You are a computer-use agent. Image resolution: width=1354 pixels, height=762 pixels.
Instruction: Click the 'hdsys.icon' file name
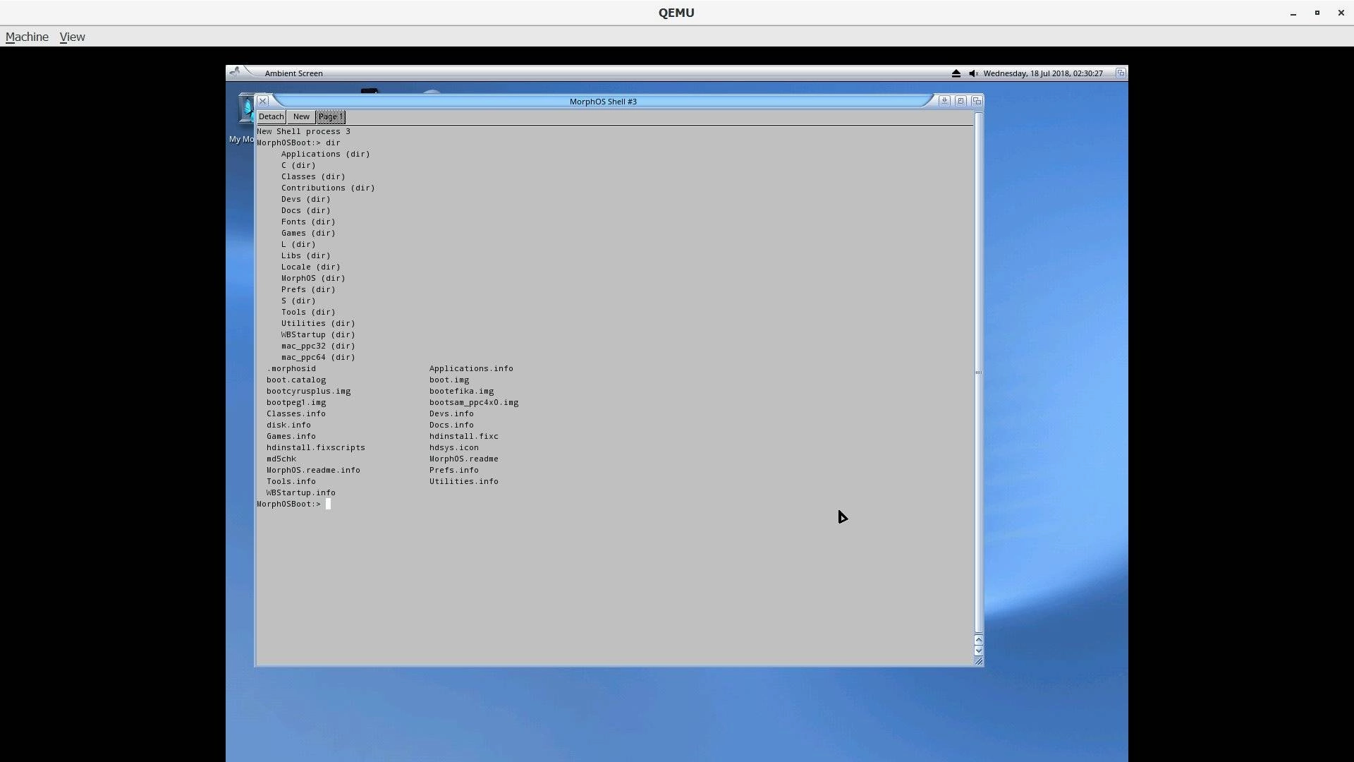click(454, 447)
